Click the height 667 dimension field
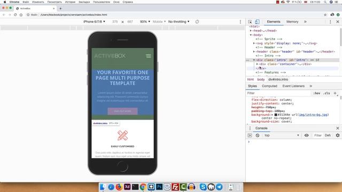 pyautogui.click(x=130, y=22)
